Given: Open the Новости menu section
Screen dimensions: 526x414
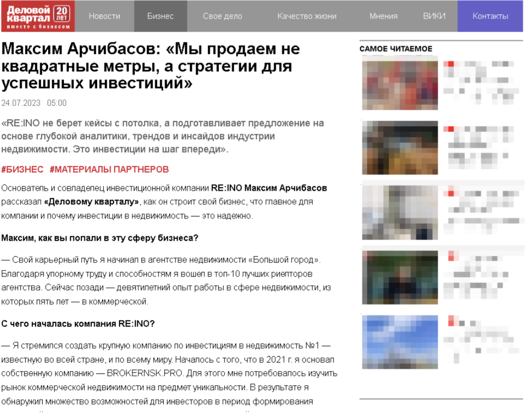Looking at the screenshot, I should coord(104,16).
